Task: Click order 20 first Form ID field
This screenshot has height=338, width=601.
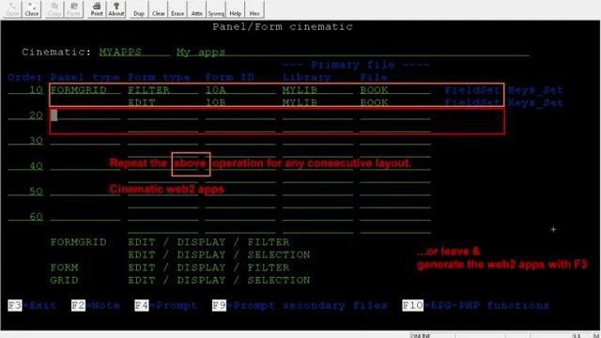Action: (240, 115)
